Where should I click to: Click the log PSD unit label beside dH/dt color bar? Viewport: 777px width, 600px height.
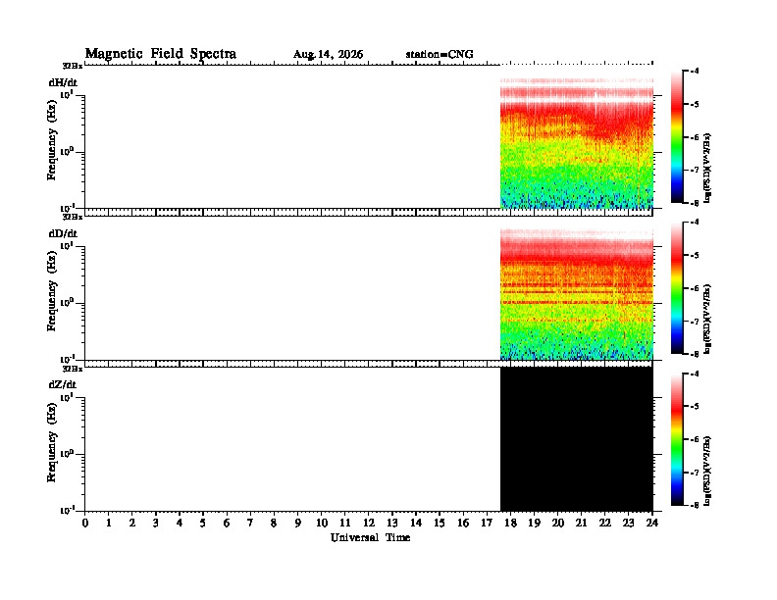(x=707, y=168)
